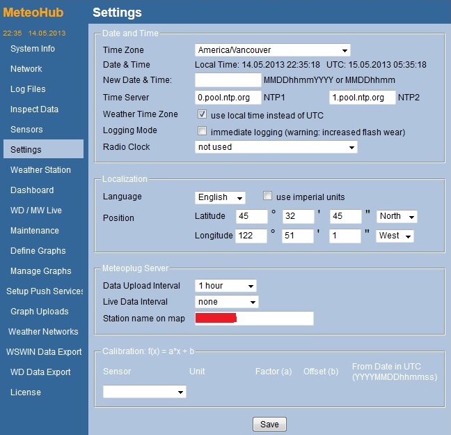Expand the Radio Clock dropdown
The width and height of the screenshot is (451, 435).
276,147
